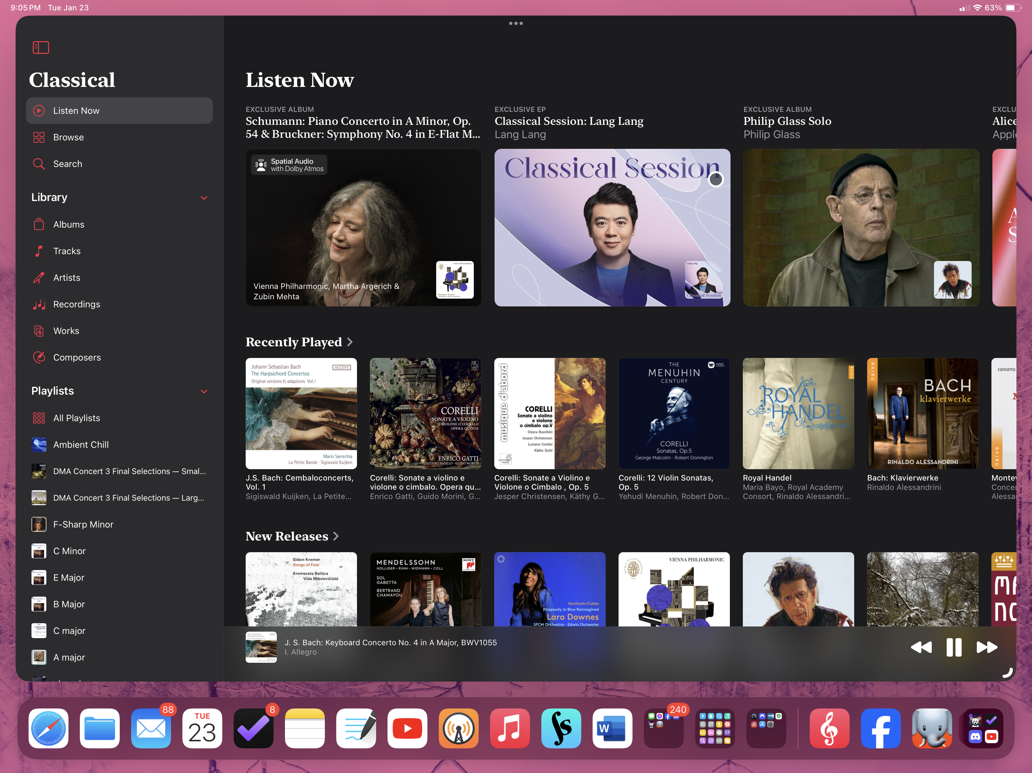Open Artists in Library
1032x773 pixels.
tap(119, 278)
